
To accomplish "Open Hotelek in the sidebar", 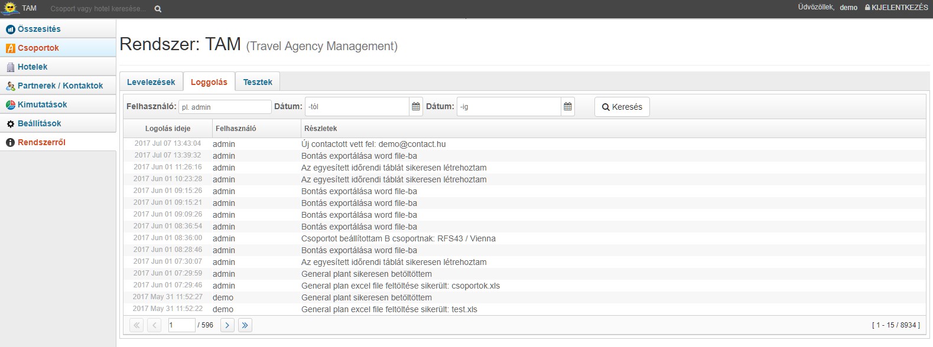I will [x=32, y=67].
